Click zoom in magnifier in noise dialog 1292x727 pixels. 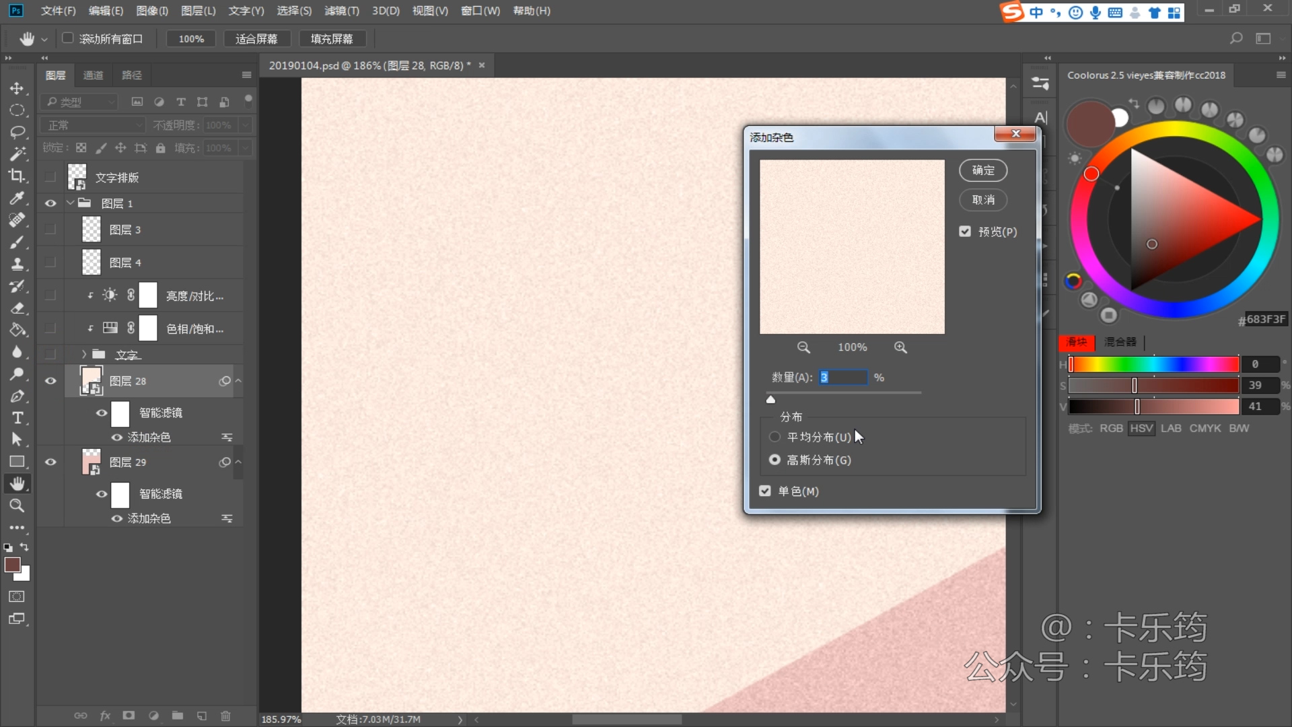[900, 347]
